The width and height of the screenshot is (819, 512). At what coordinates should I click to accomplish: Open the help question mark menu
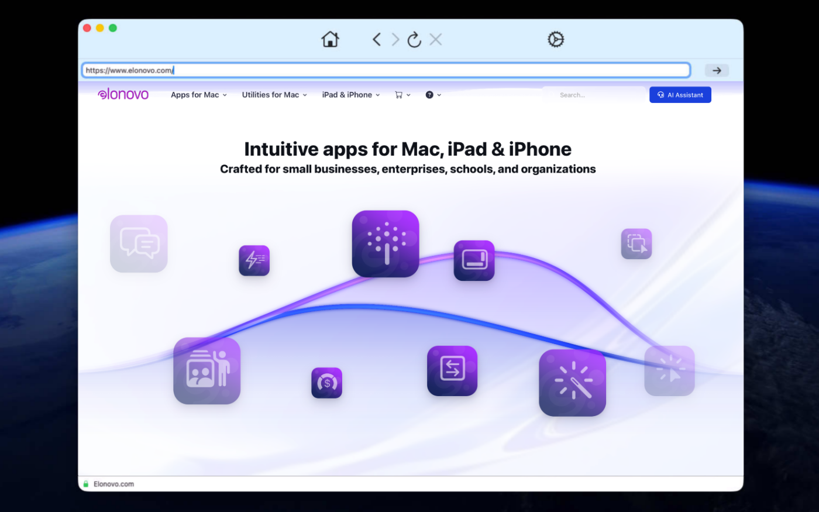click(433, 95)
